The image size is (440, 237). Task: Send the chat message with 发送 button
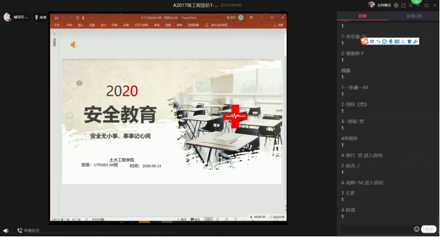point(429,229)
